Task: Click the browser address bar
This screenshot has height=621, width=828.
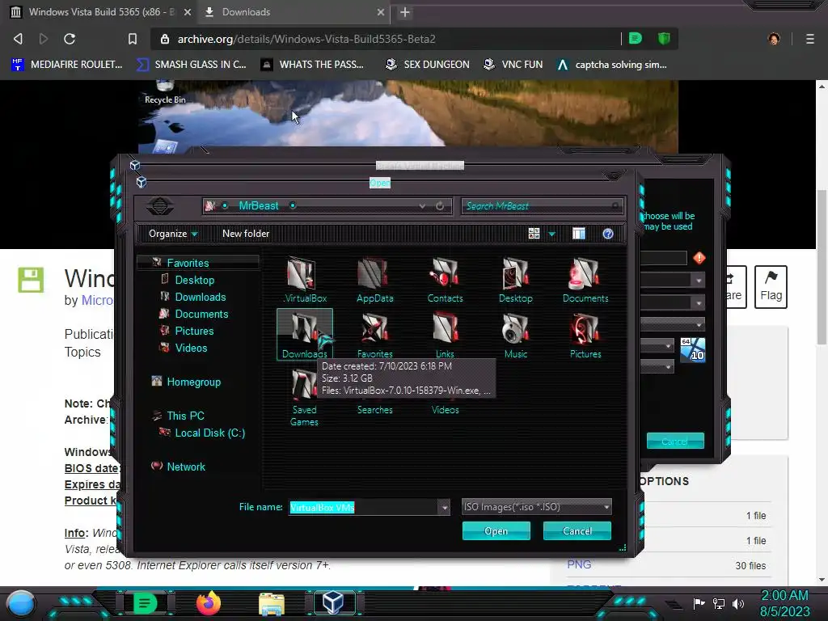Action: pyautogui.click(x=386, y=39)
